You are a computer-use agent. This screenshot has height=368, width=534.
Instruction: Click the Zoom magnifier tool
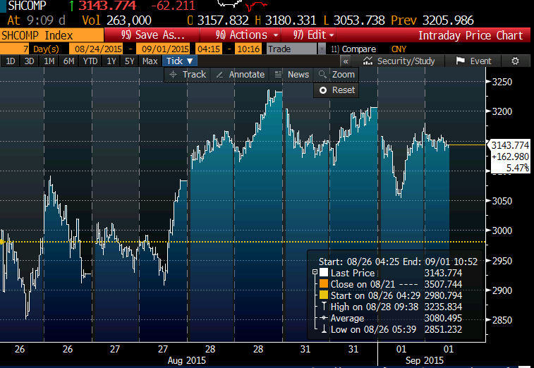click(336, 74)
